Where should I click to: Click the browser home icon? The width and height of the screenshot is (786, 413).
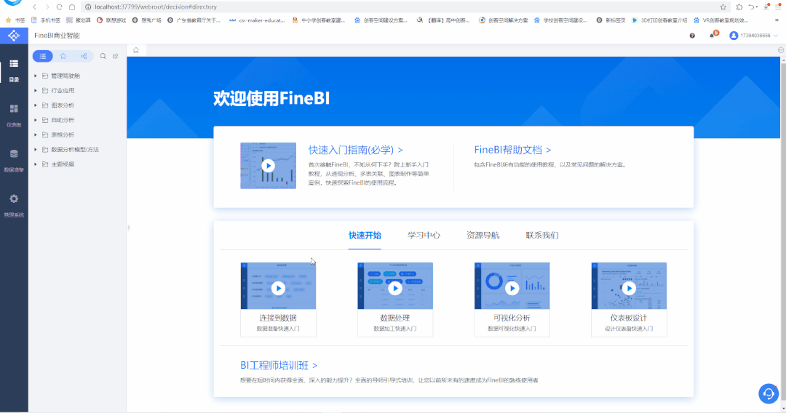click(72, 7)
